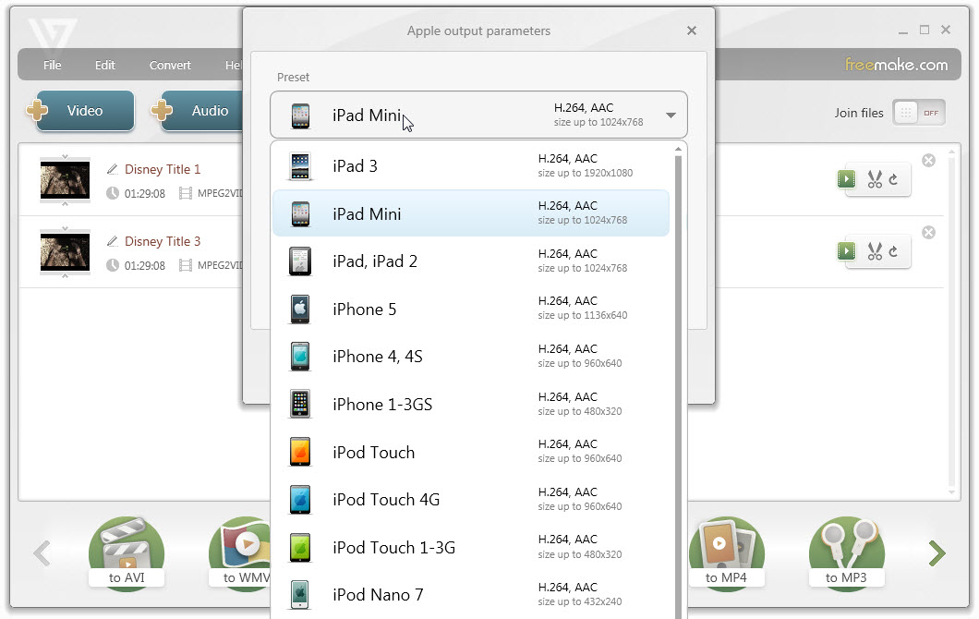The image size is (979, 619).
Task: Open the Convert menu
Action: tap(170, 65)
